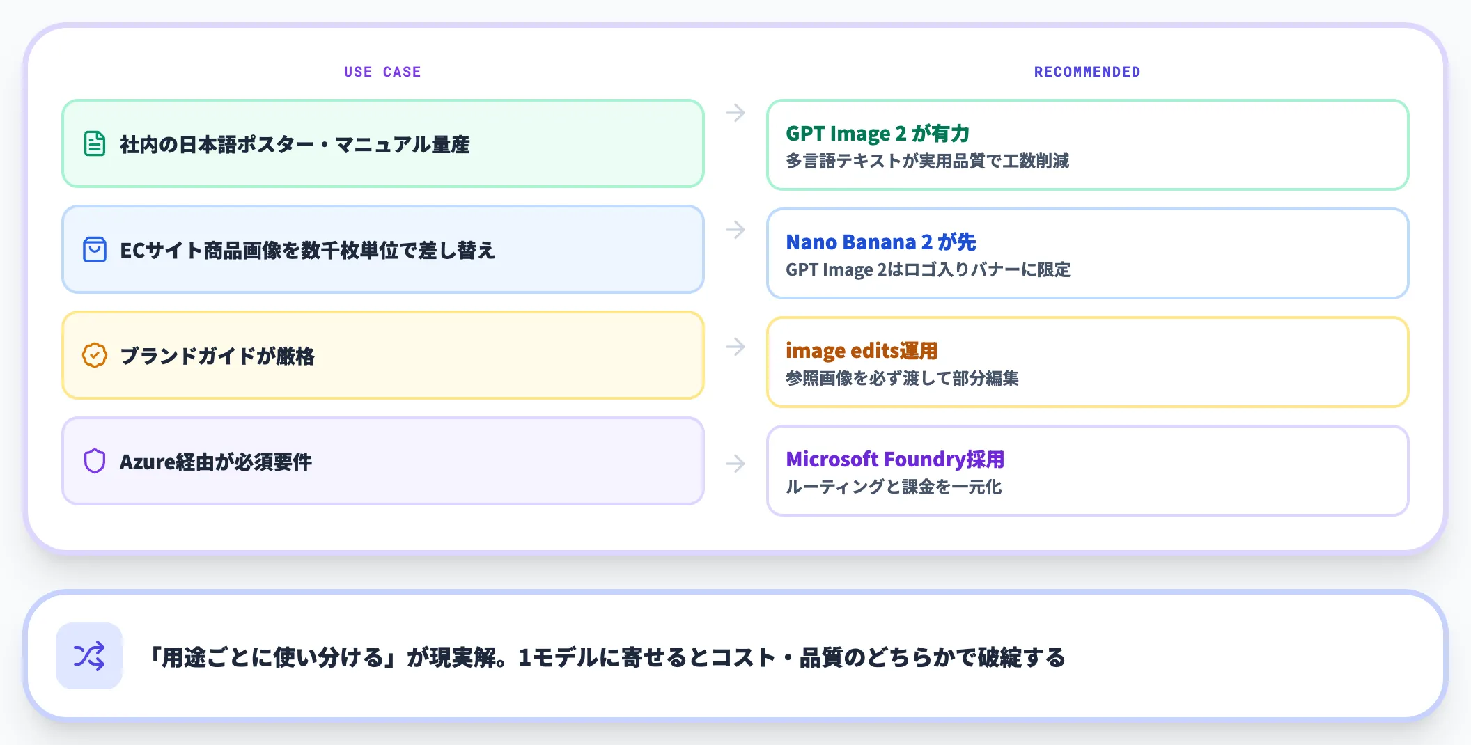Click the image edits運用 heading

[x=862, y=350]
